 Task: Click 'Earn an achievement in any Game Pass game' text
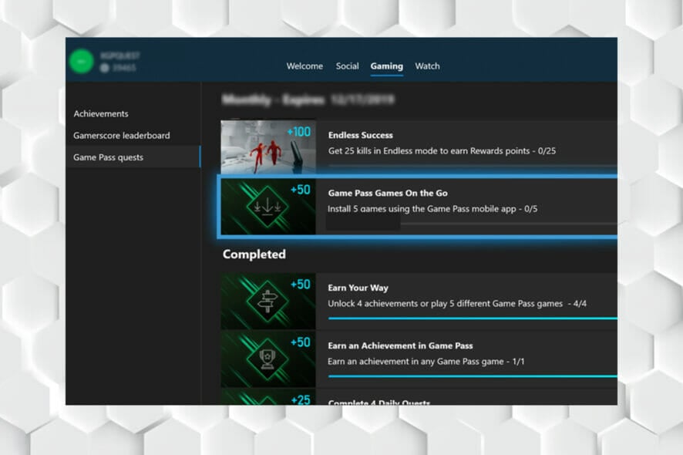click(x=426, y=361)
